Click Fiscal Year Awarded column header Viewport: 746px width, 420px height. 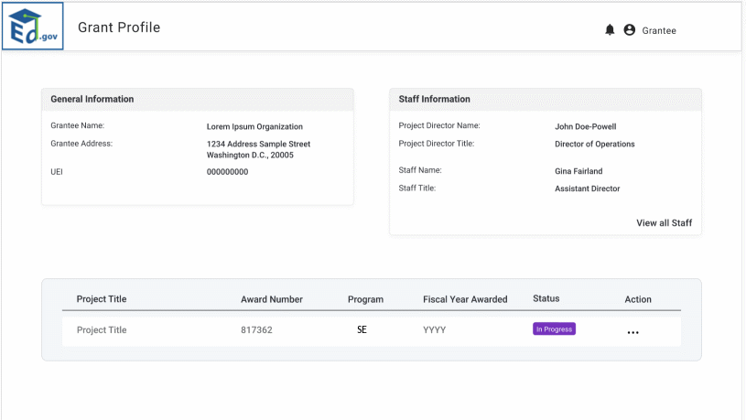465,299
